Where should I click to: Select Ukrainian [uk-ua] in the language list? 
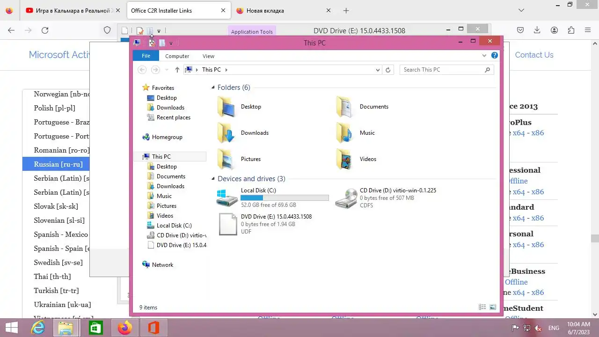pos(62,305)
